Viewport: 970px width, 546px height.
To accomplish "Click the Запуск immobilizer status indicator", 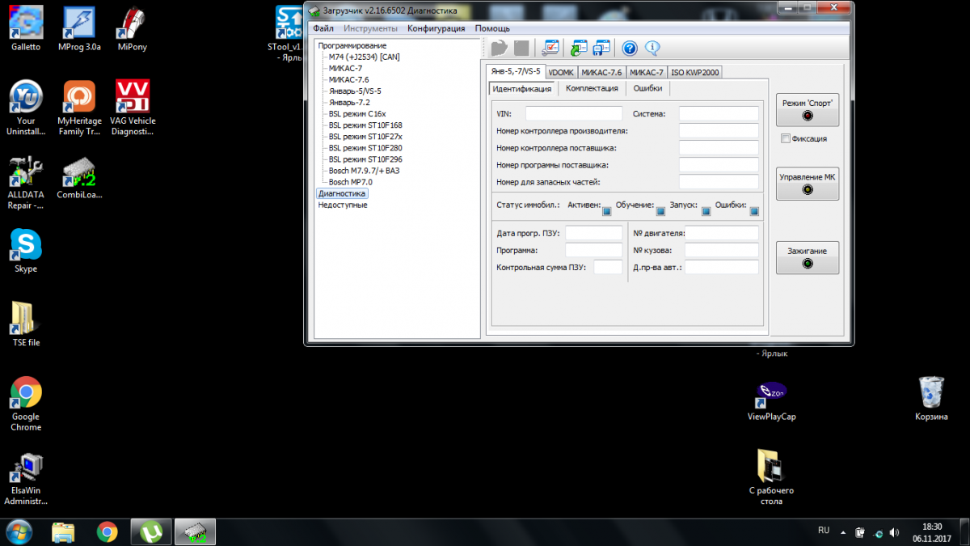I will (706, 212).
